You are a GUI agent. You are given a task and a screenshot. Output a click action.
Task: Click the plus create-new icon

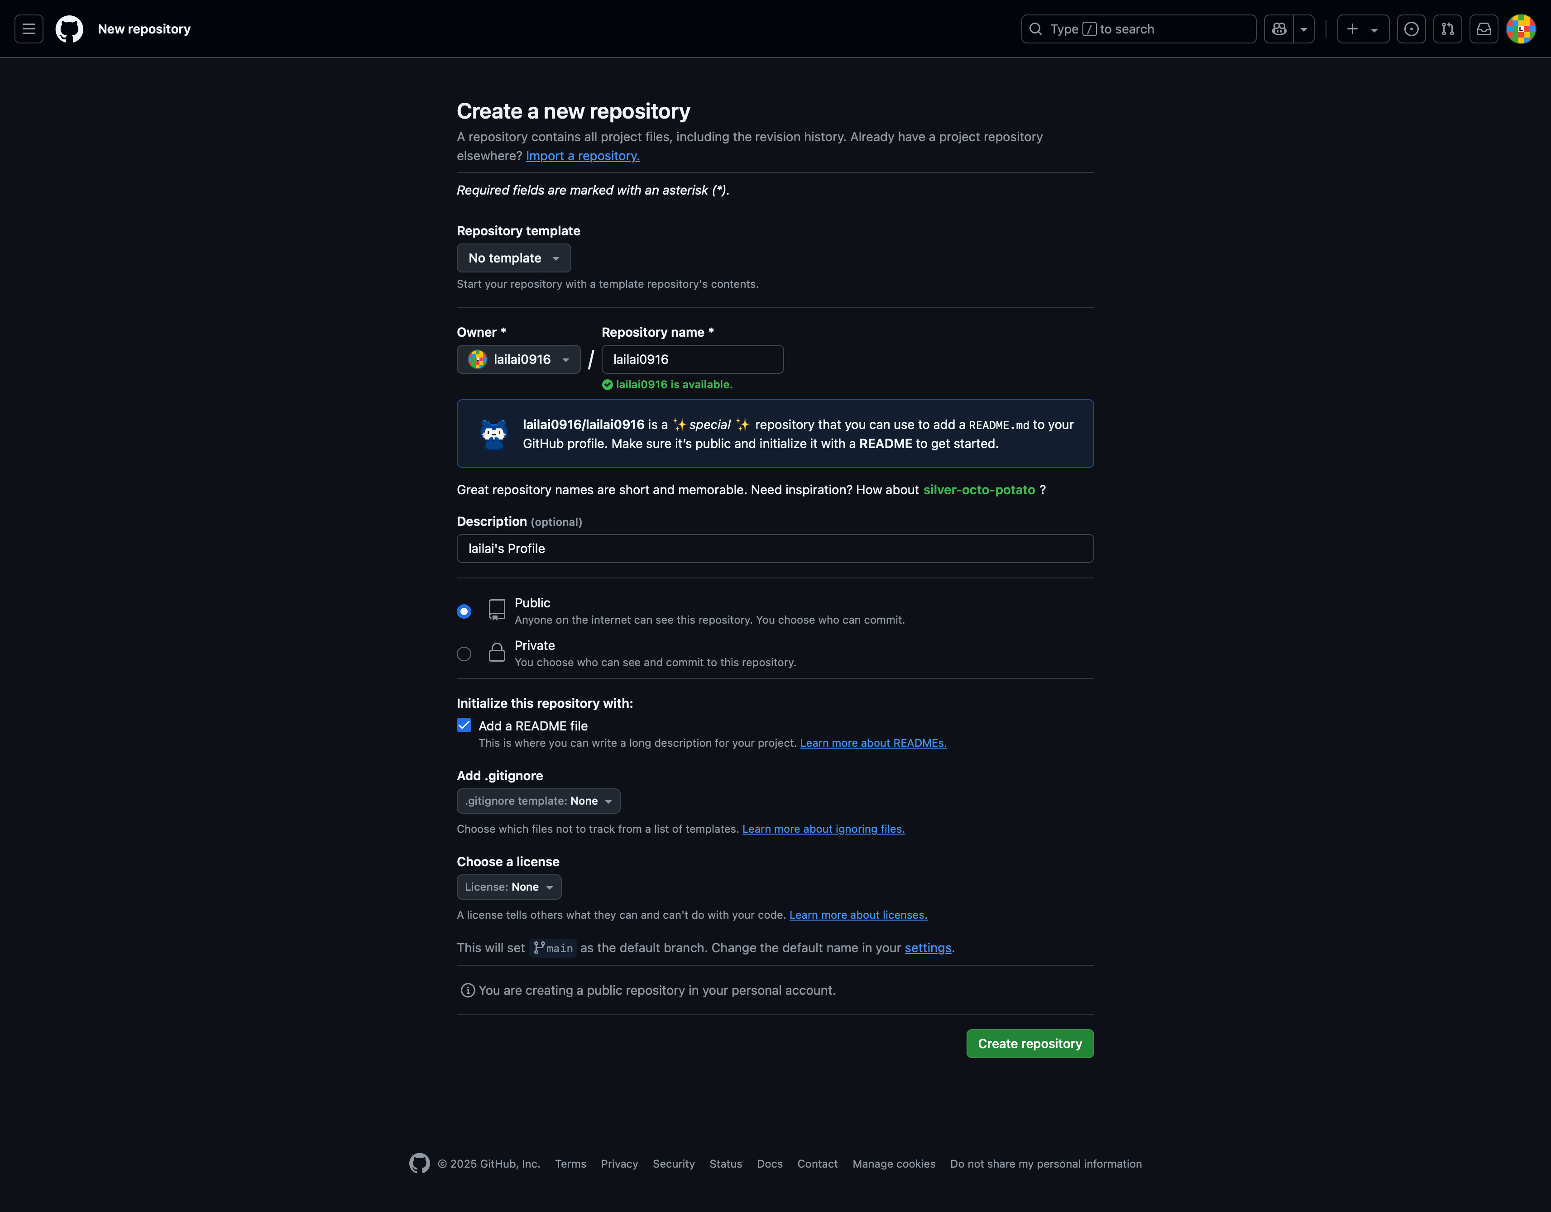pyautogui.click(x=1353, y=29)
